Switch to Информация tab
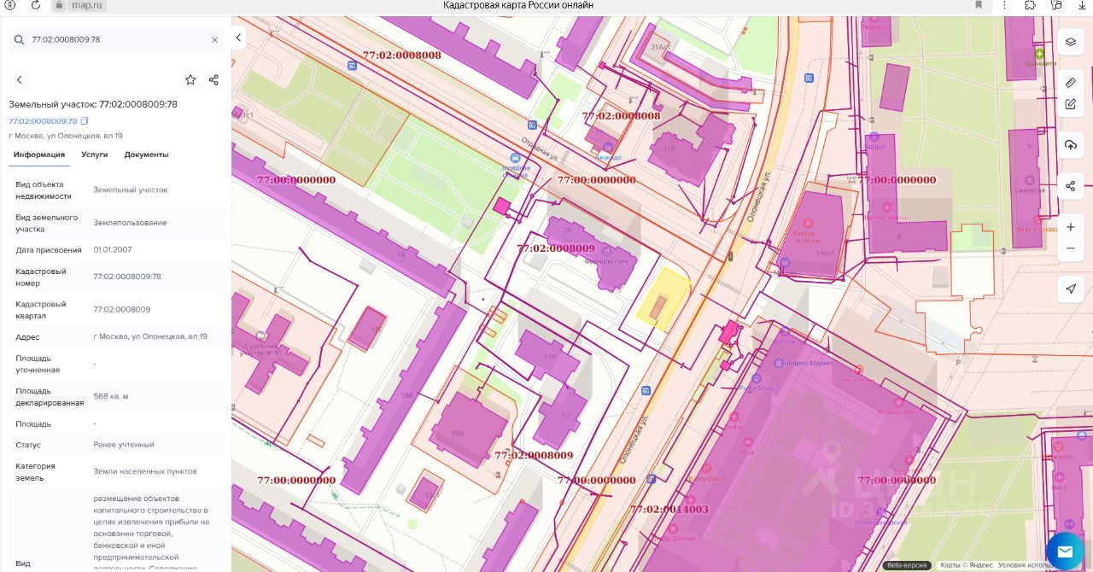 click(39, 155)
